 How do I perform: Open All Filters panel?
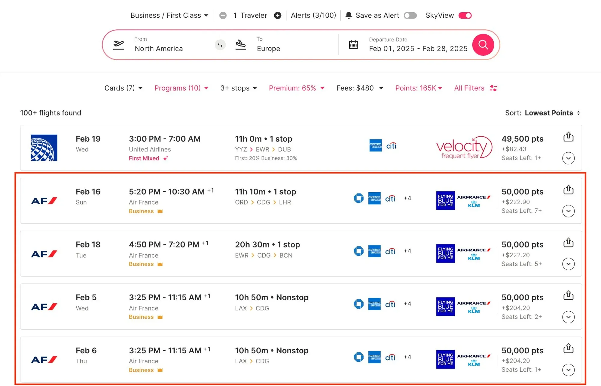tap(475, 88)
